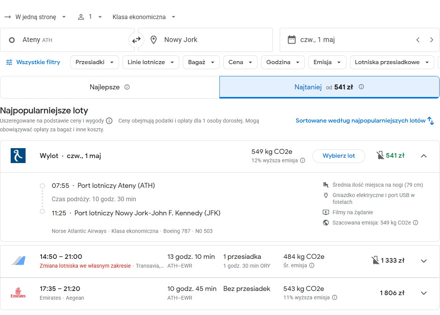Click flight number N0 503
440x315 pixels.
(204, 231)
